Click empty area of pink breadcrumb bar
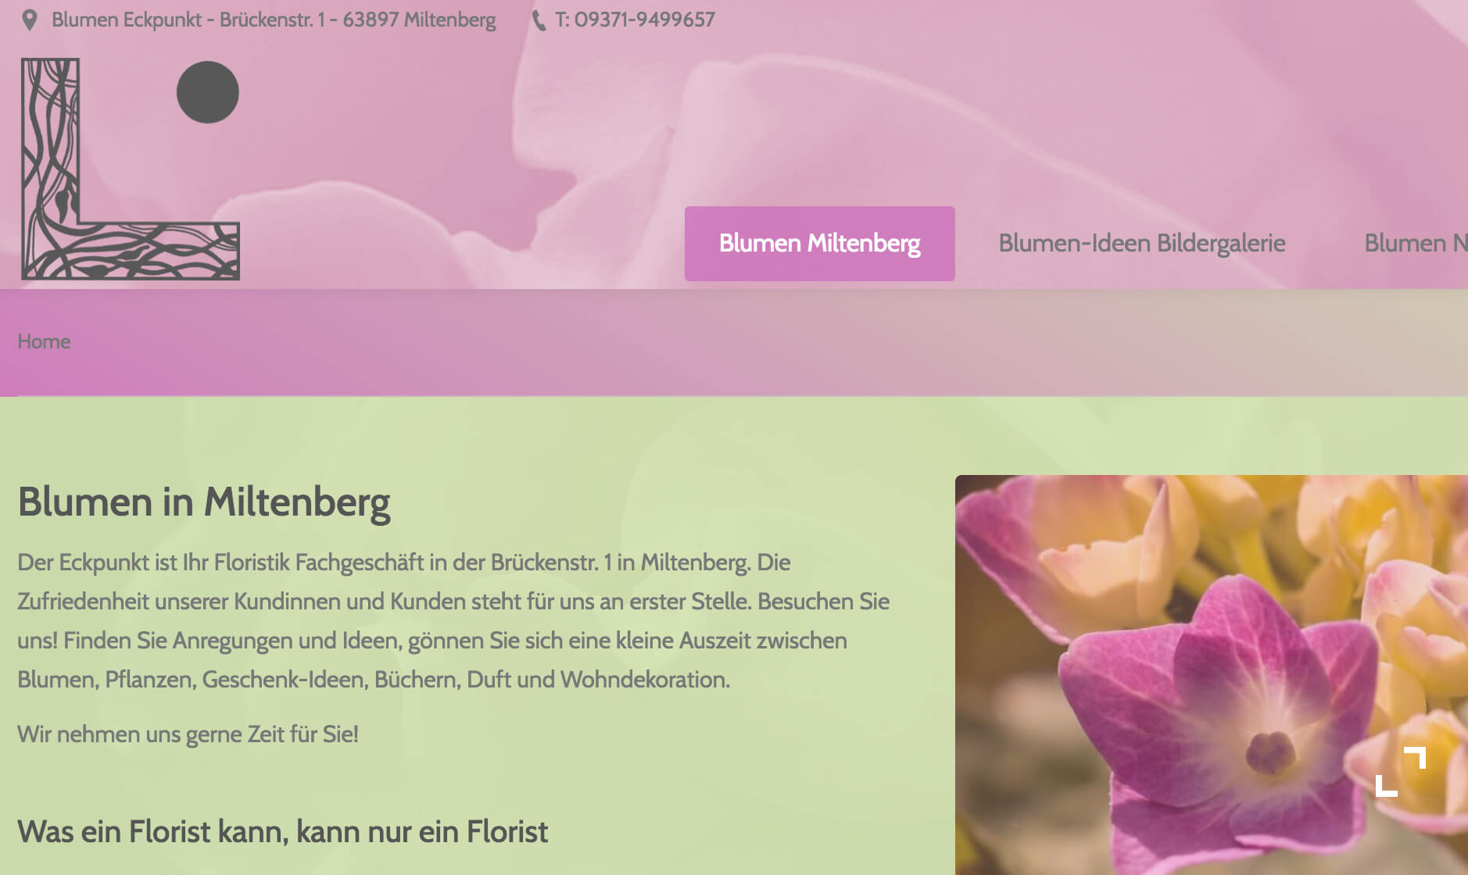 [782, 342]
